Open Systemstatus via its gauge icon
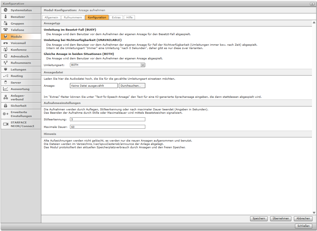The width and height of the screenshot is (317, 231). click(6, 10)
